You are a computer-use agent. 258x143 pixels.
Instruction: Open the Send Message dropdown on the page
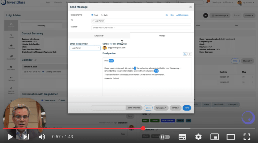[x=220, y=16]
